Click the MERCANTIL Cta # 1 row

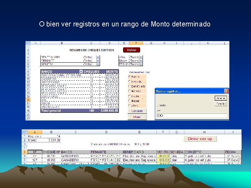pyautogui.click(x=79, y=86)
